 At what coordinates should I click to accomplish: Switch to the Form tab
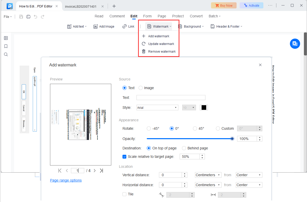pos(147,16)
